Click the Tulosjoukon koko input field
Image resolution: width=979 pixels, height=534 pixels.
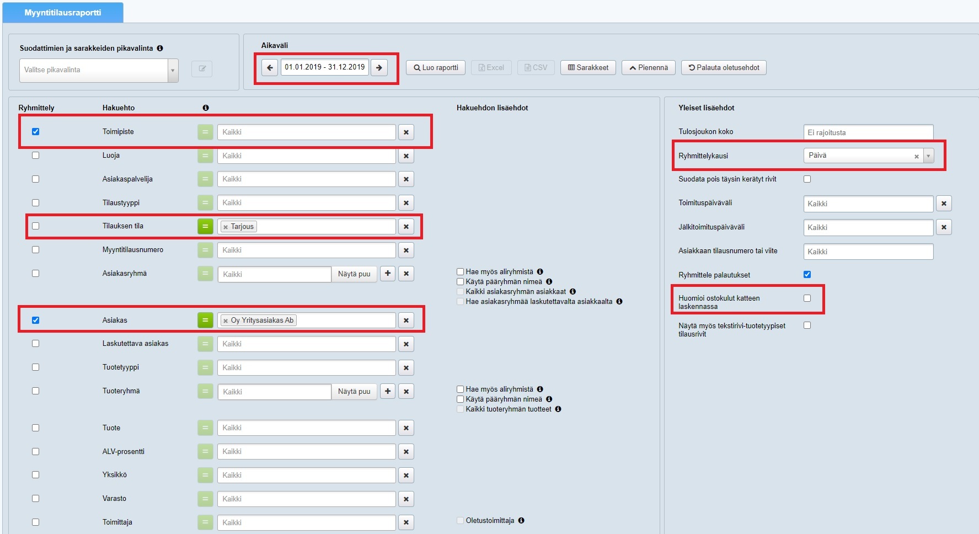pos(868,132)
